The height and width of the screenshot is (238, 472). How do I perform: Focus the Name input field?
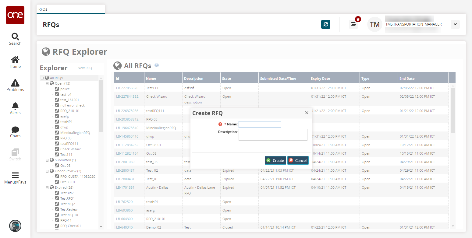tap(260, 124)
